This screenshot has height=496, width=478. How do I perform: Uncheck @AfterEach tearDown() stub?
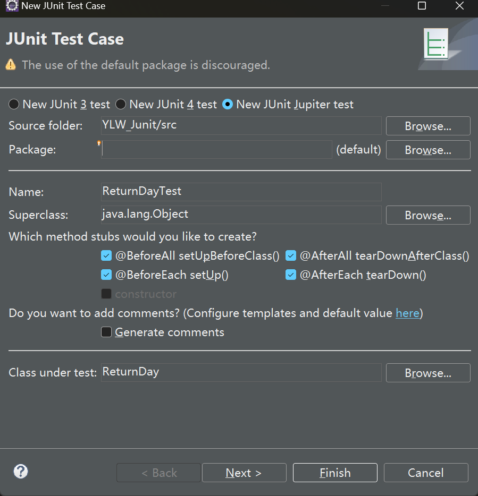pos(291,275)
